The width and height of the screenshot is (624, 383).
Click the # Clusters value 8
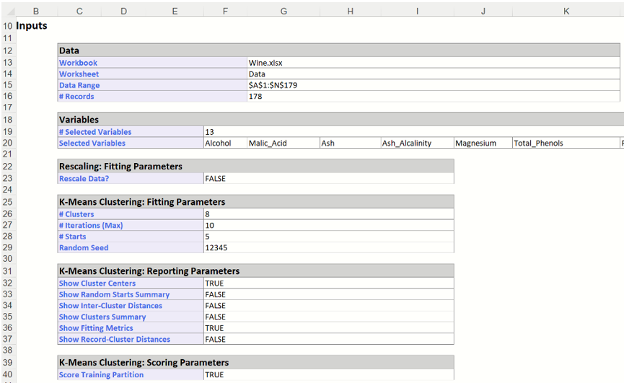208,214
